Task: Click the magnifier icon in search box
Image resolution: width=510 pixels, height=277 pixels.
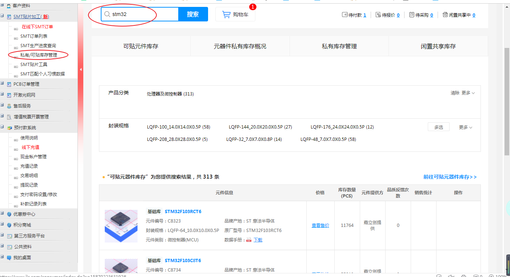Action: (x=107, y=14)
